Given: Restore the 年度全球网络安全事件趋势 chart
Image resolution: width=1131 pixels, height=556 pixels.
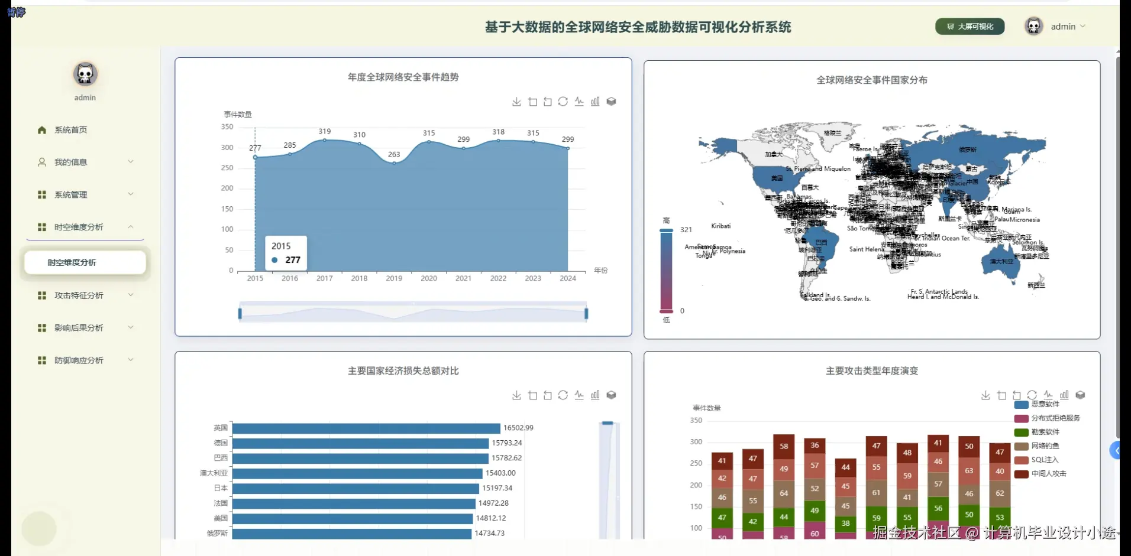Looking at the screenshot, I should coord(563,102).
